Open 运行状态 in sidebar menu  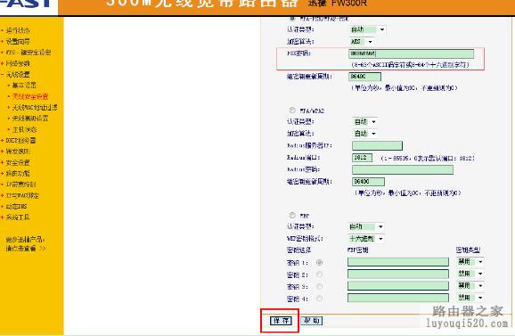[18, 30]
